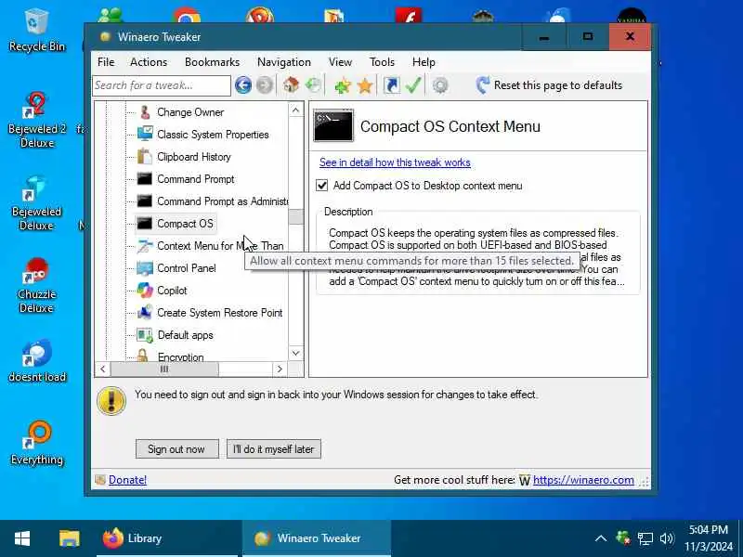Add bookmark with green plus star icon
This screenshot has width=743, height=557.
[x=342, y=85]
